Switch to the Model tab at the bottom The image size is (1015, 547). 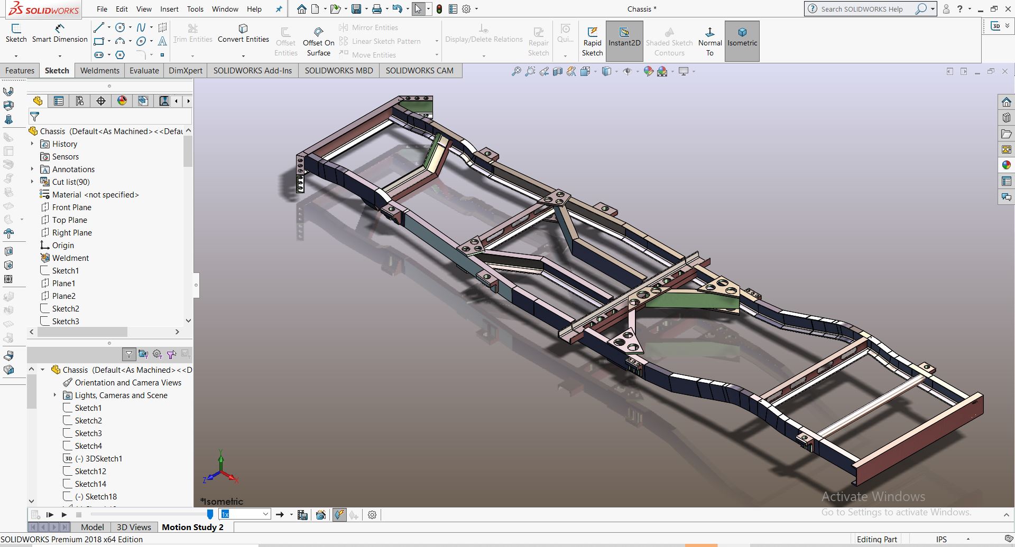pos(93,527)
